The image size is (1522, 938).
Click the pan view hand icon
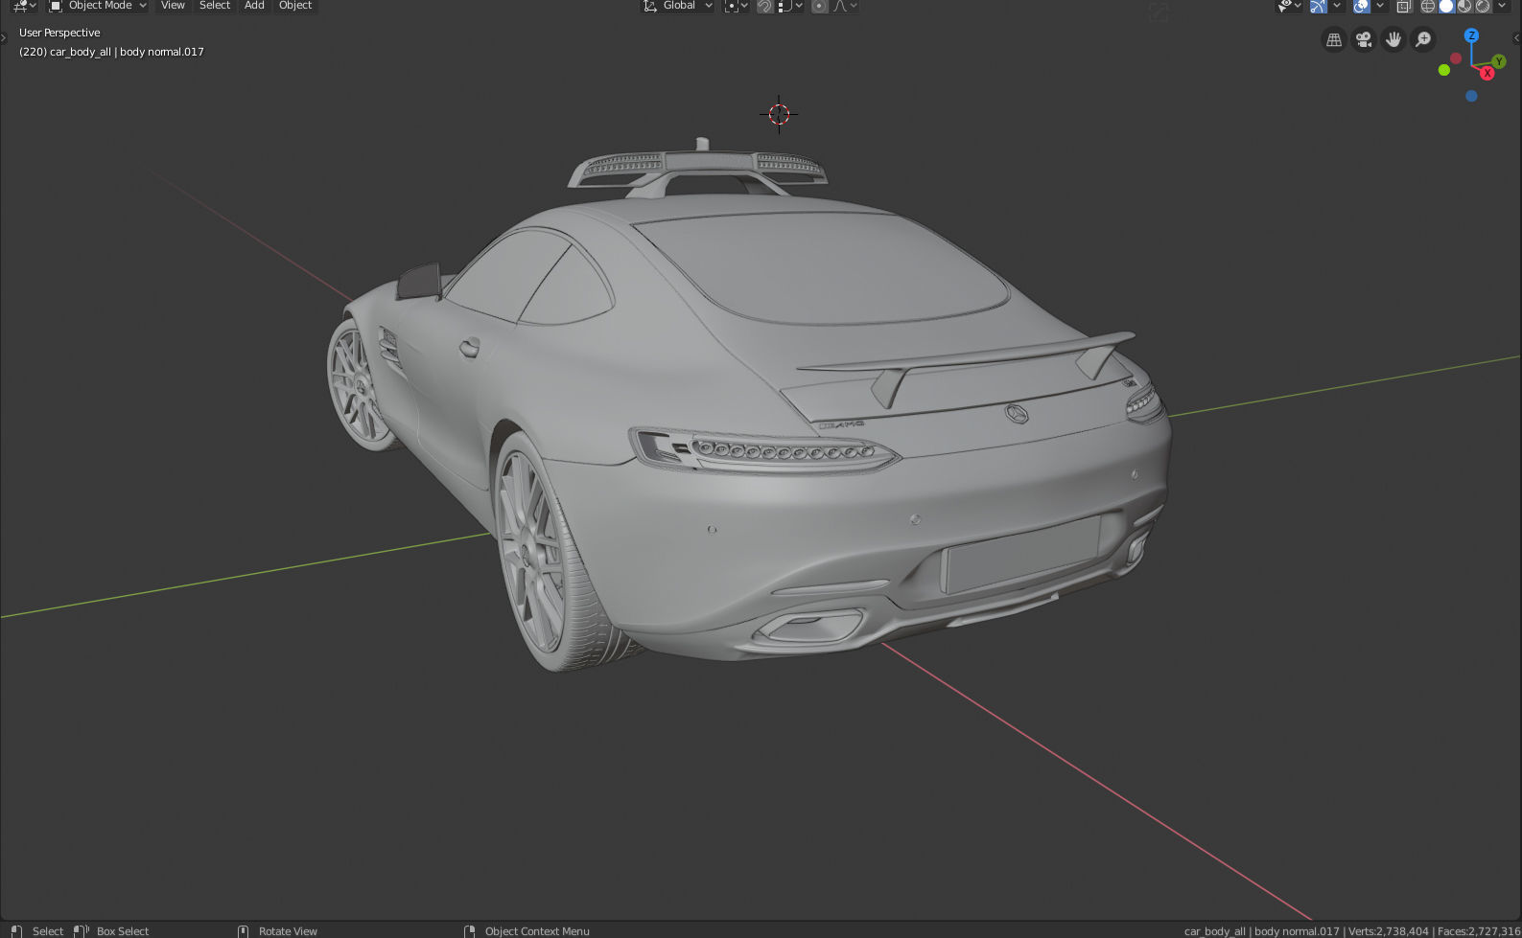[x=1393, y=39]
